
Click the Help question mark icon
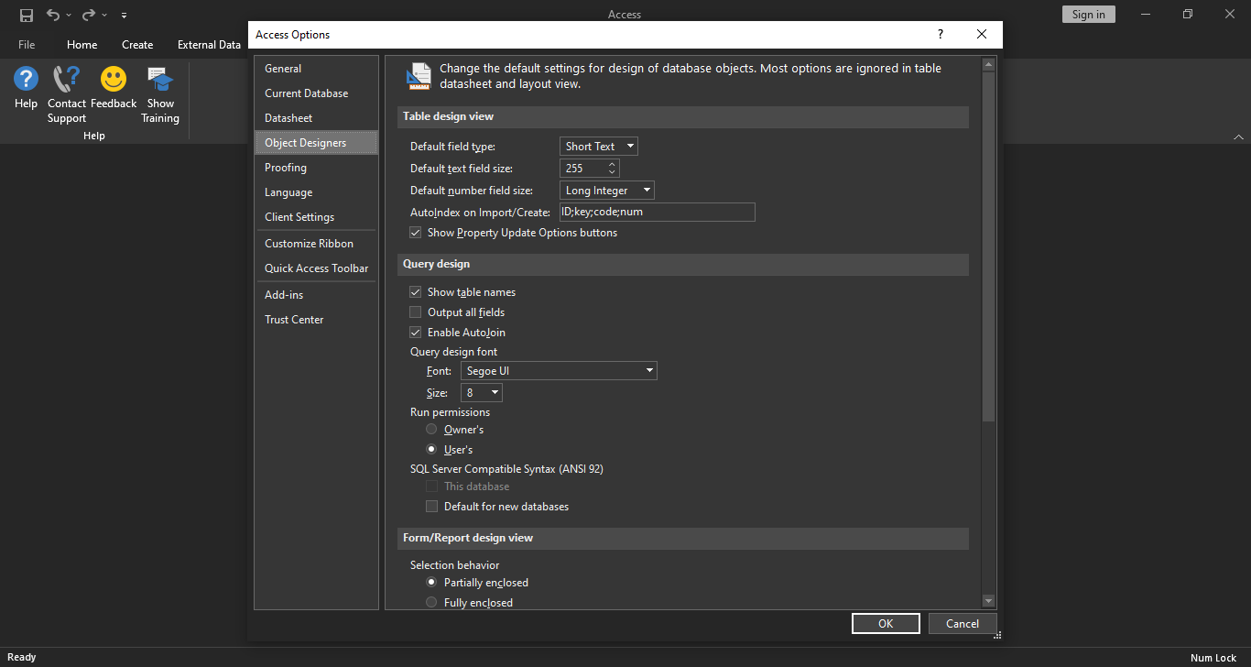pyautogui.click(x=26, y=81)
